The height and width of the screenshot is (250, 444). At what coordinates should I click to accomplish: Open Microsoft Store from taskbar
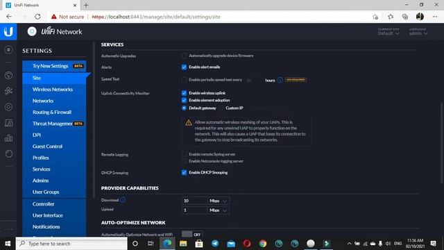[x=199, y=244]
